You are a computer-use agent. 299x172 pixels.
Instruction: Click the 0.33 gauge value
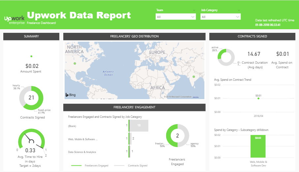pos(30,151)
